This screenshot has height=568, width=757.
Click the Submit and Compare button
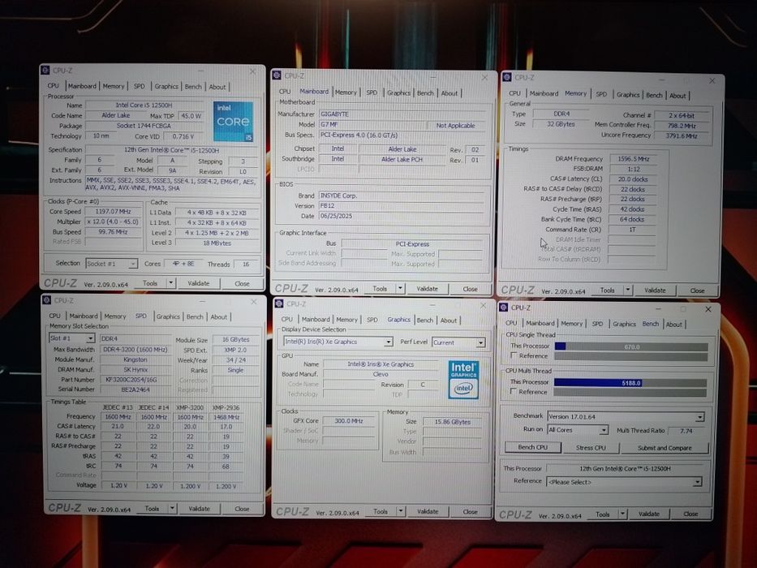(x=665, y=448)
